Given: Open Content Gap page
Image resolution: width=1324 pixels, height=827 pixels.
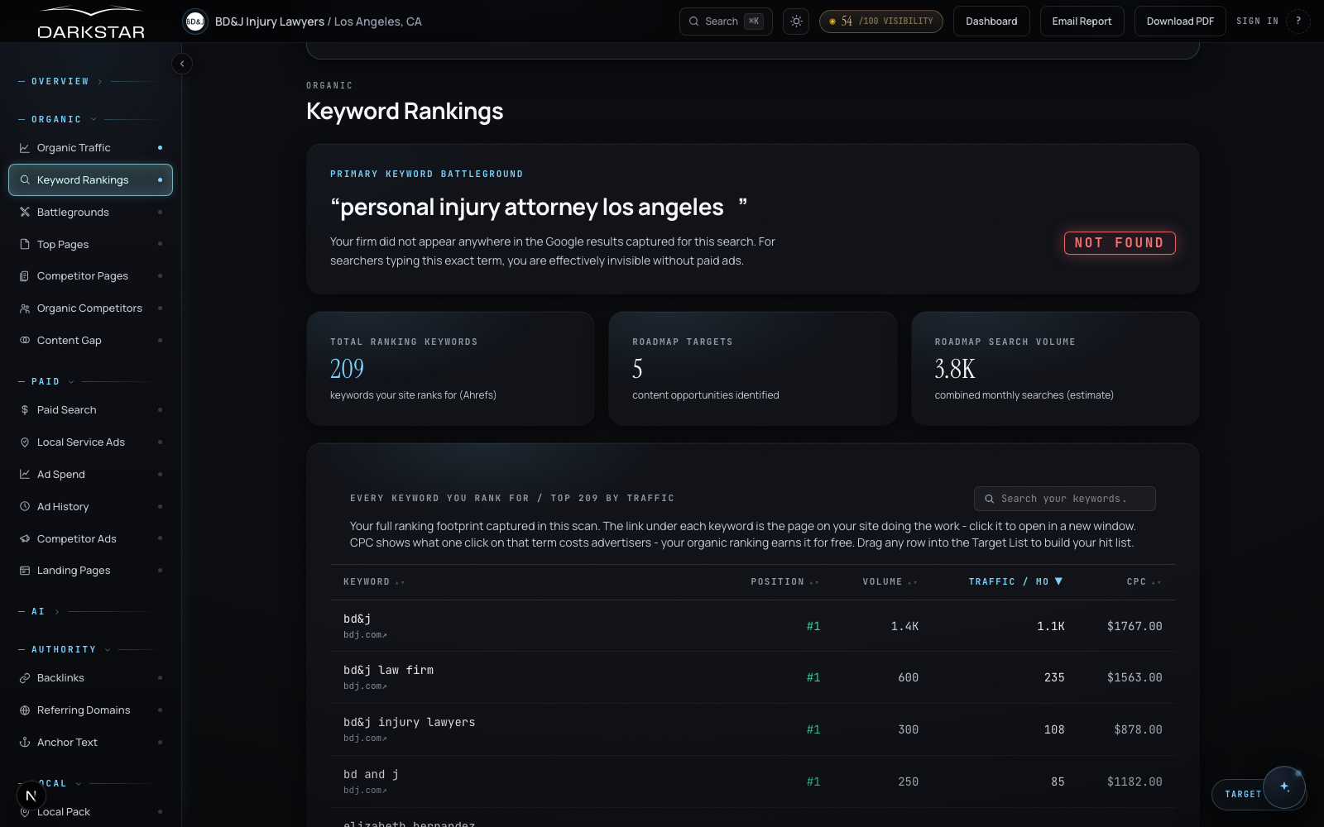Looking at the screenshot, I should click(x=90, y=341).
